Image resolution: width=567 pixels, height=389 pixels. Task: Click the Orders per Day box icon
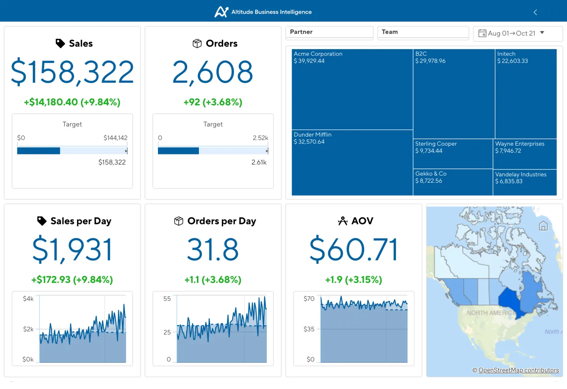point(179,221)
